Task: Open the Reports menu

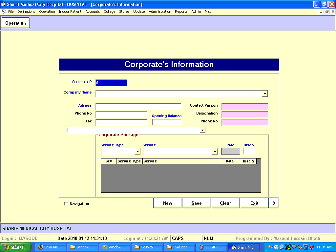Action: [x=181, y=11]
